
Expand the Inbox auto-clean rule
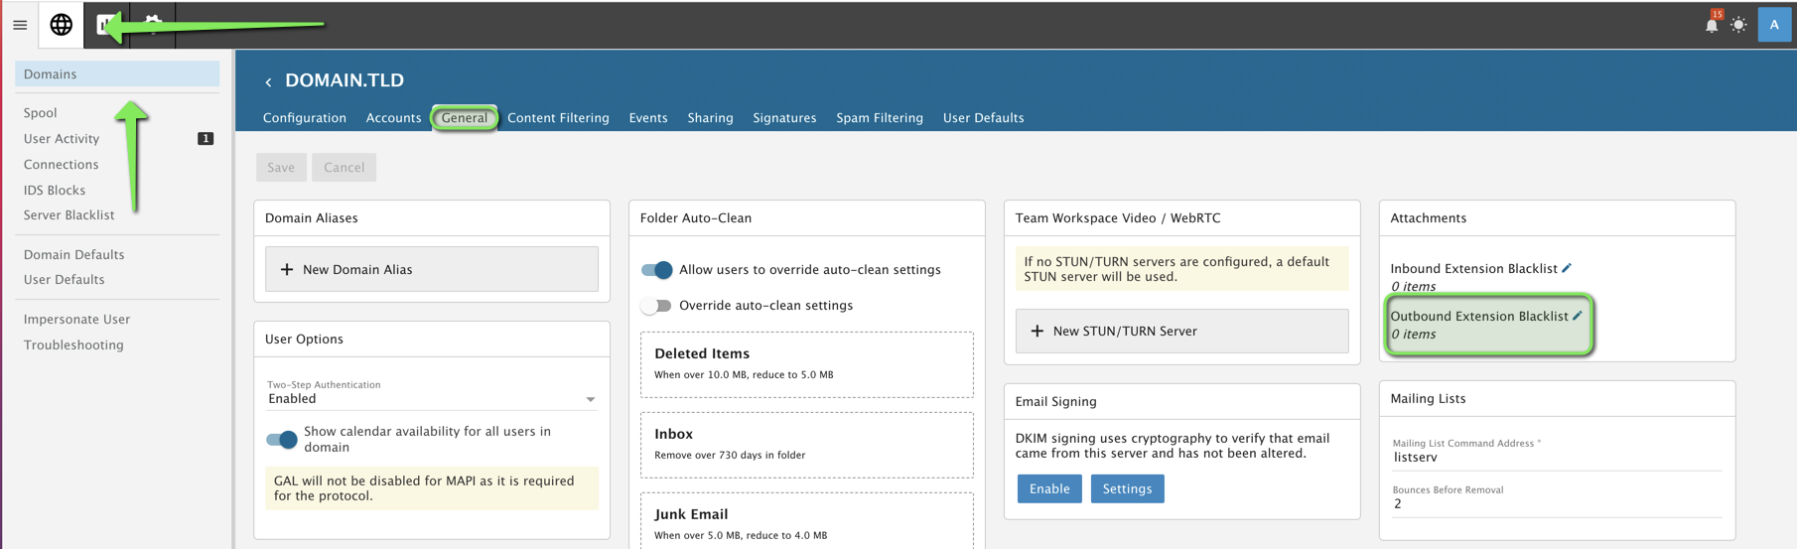pyautogui.click(x=806, y=444)
